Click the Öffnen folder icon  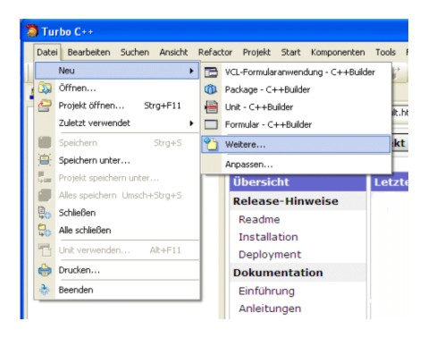(x=45, y=89)
